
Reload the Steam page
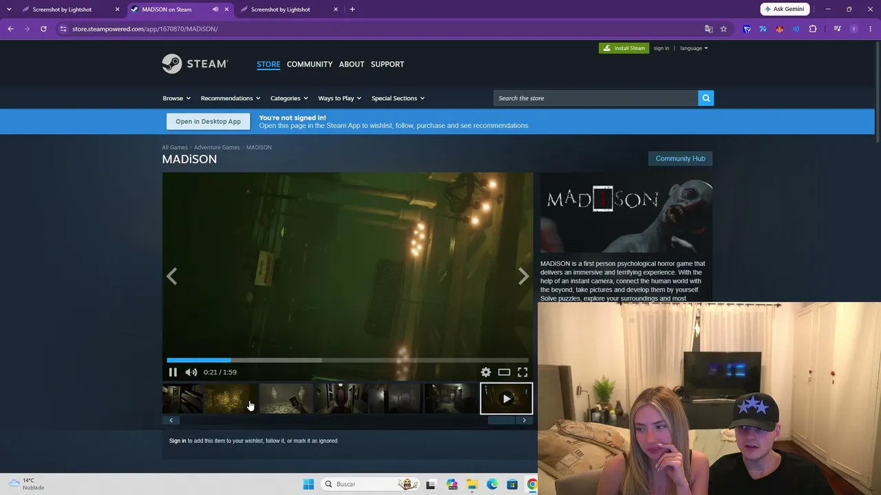click(x=43, y=29)
